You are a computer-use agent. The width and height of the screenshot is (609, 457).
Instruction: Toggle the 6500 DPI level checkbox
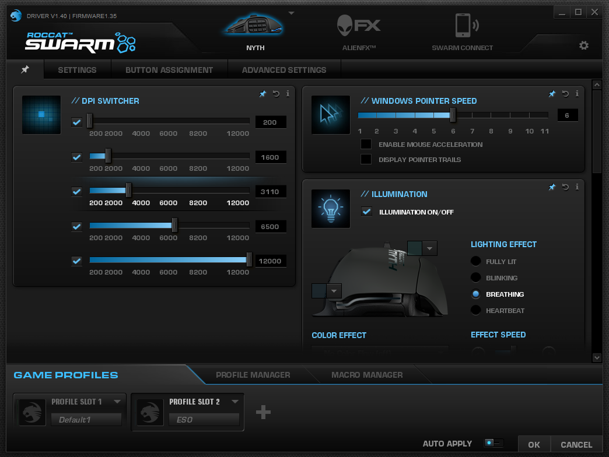pos(76,227)
